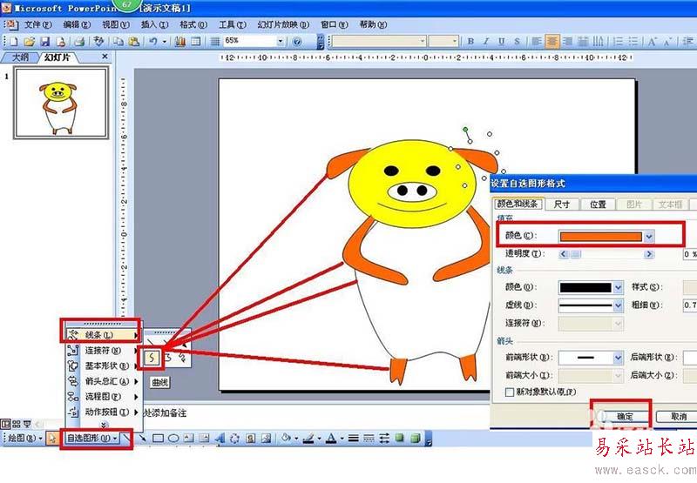The height and width of the screenshot is (483, 697).
Task: Toggle numbered list formatting
Action: [x=619, y=41]
